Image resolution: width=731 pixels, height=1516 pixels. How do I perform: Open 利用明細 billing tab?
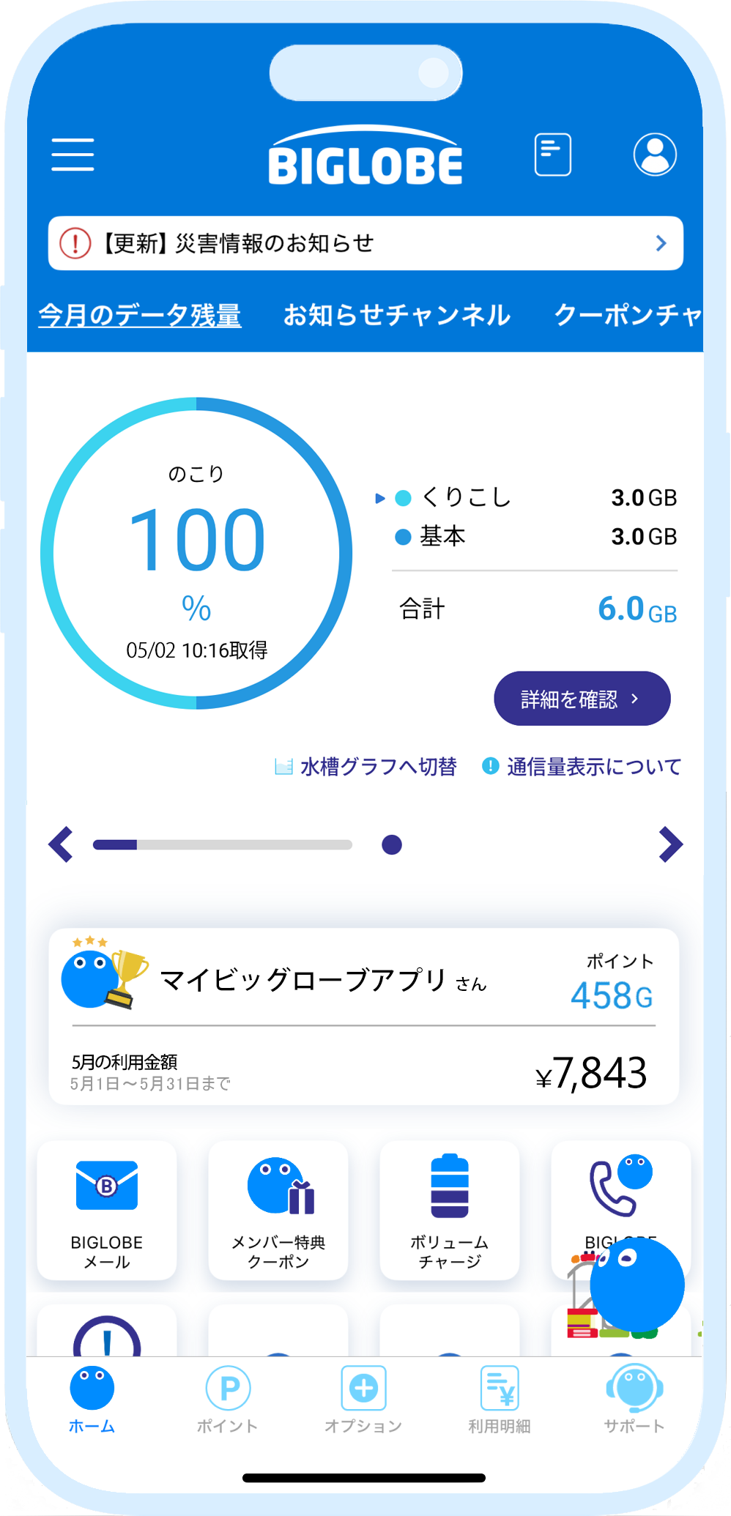pos(500,1400)
